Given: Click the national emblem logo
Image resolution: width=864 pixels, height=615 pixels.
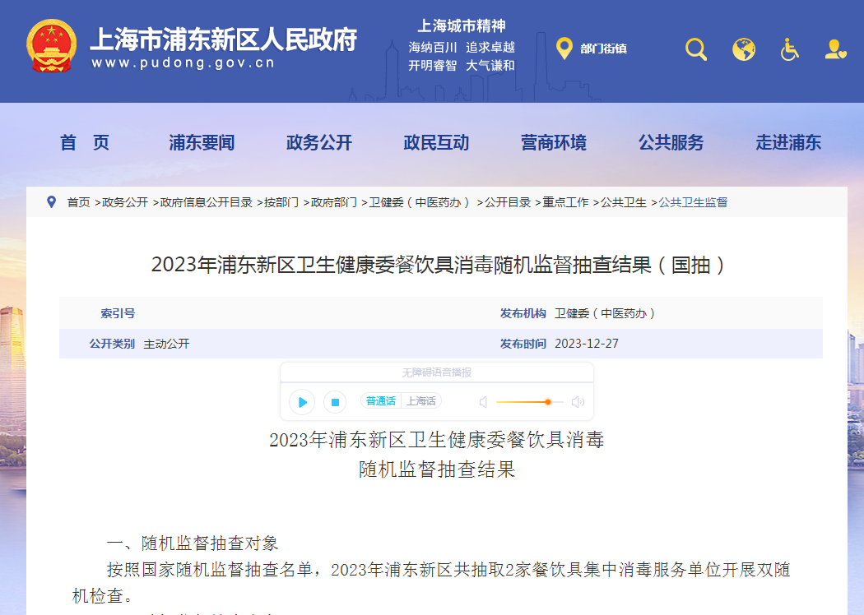Looking at the screenshot, I should pyautogui.click(x=51, y=46).
